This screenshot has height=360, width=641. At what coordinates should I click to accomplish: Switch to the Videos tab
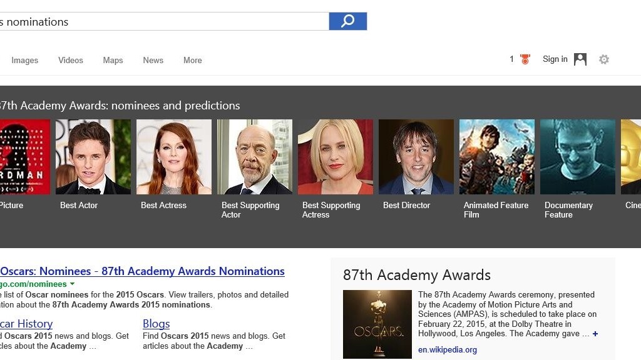point(71,61)
